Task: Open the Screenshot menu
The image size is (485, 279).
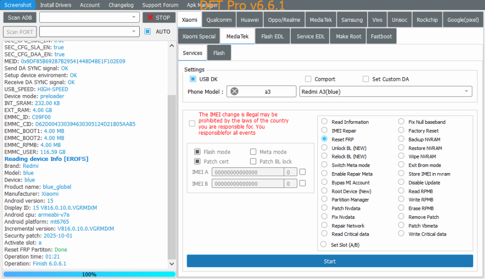Action: click(x=18, y=5)
